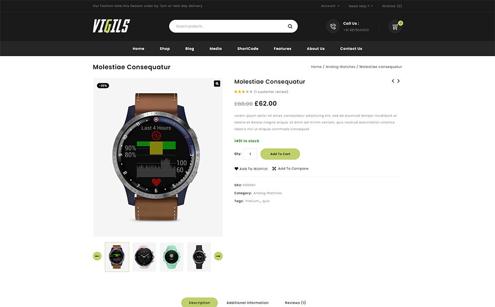Open the Reviews (1) tab
Viewport: 495px width, 307px height.
[295, 302]
